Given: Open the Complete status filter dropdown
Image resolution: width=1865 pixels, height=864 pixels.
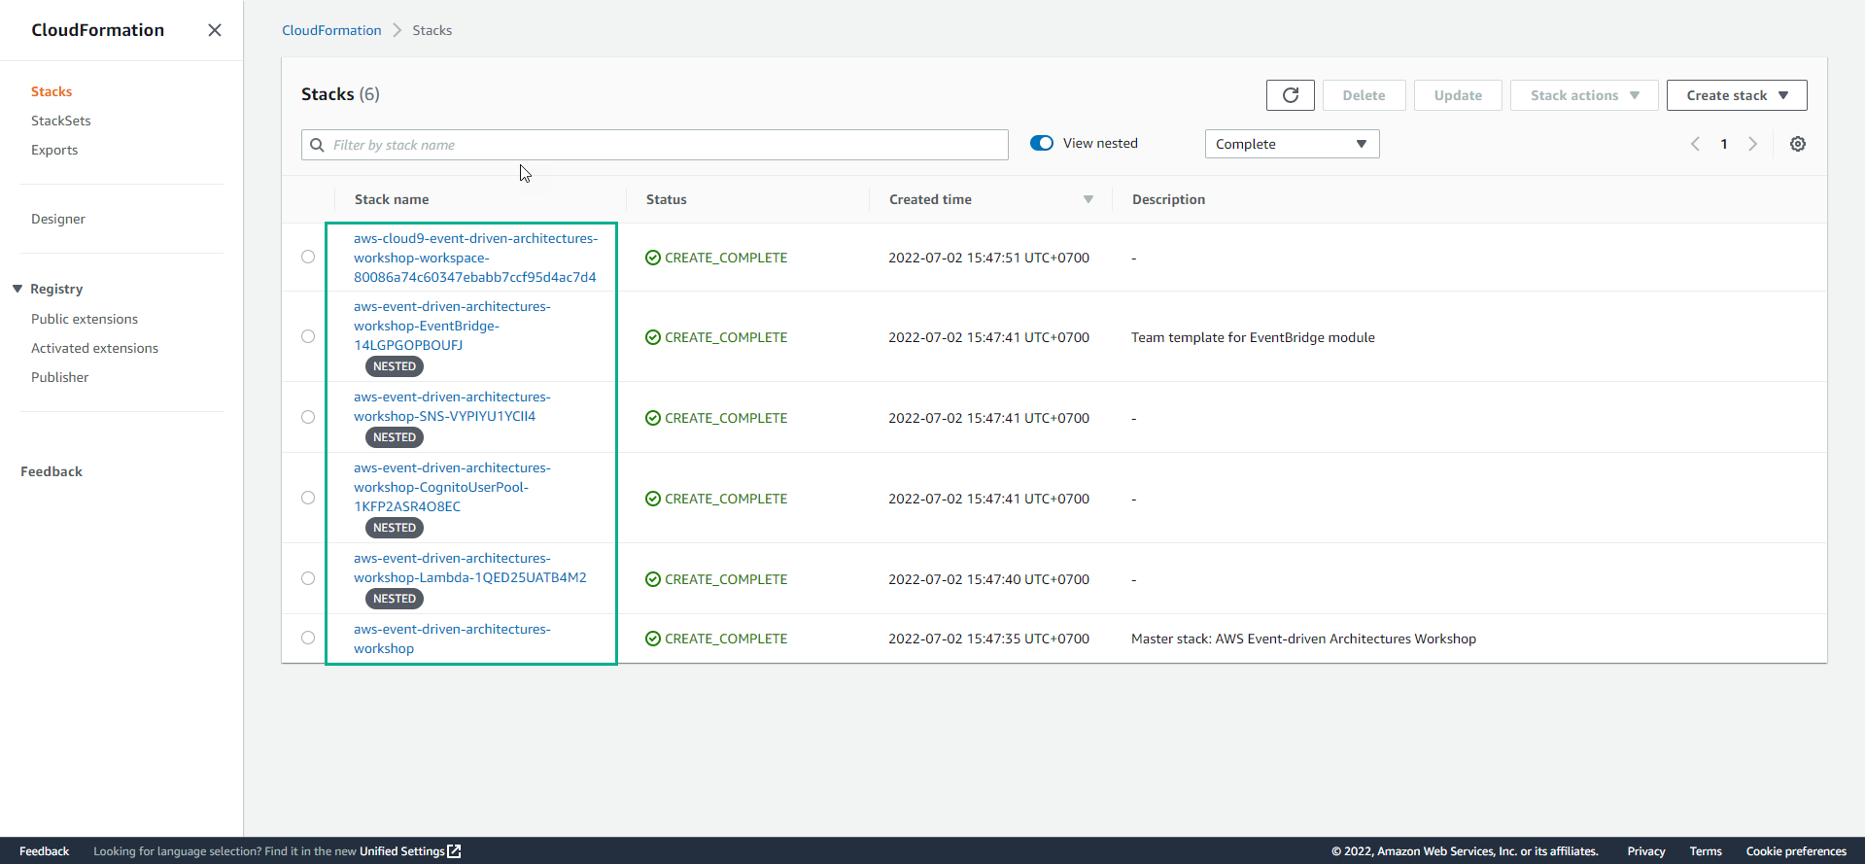Looking at the screenshot, I should click(1292, 144).
